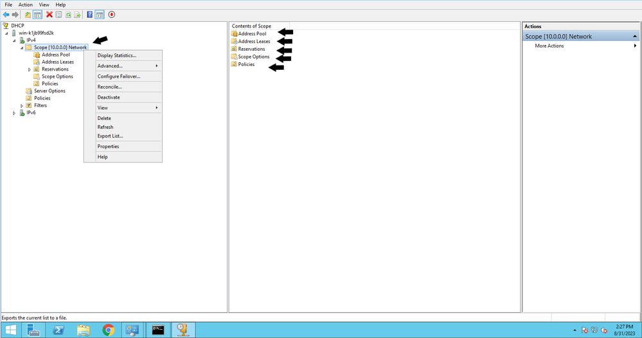Viewport: 642px width, 338px height.
Task: Launch PowerShell from the taskbar
Action: click(58, 330)
